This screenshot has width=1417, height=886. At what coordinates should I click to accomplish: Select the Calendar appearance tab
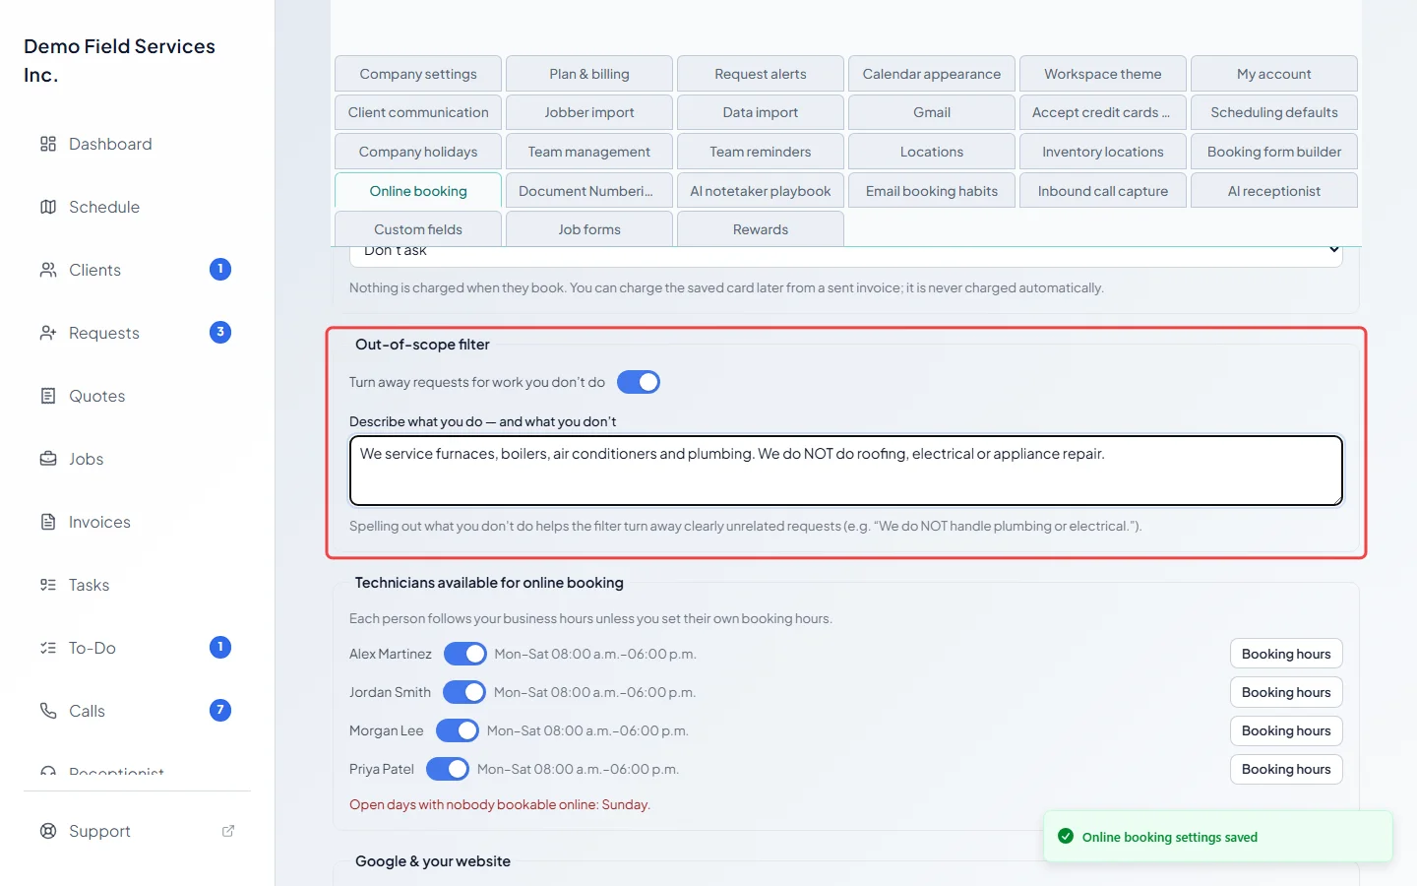[932, 74]
